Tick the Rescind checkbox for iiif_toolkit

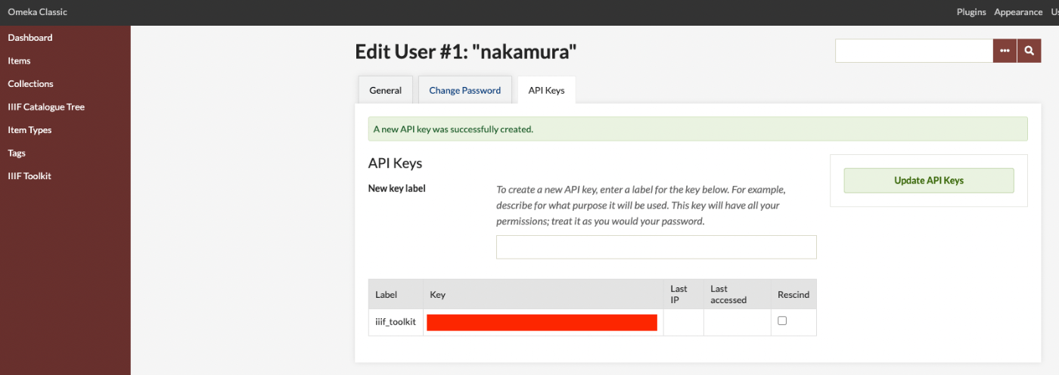[782, 321]
